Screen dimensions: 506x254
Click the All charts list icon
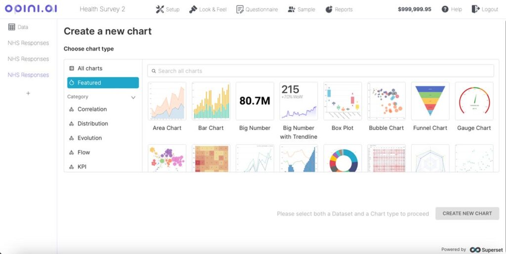pyautogui.click(x=72, y=68)
